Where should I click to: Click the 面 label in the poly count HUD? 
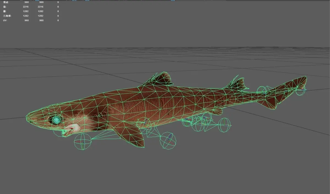[4, 11]
